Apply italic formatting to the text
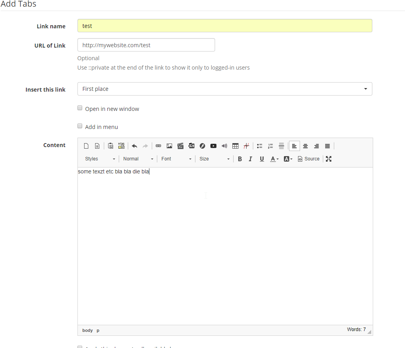The height and width of the screenshot is (348, 405). [x=250, y=158]
